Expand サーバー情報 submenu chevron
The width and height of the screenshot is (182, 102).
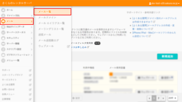coord(31,44)
